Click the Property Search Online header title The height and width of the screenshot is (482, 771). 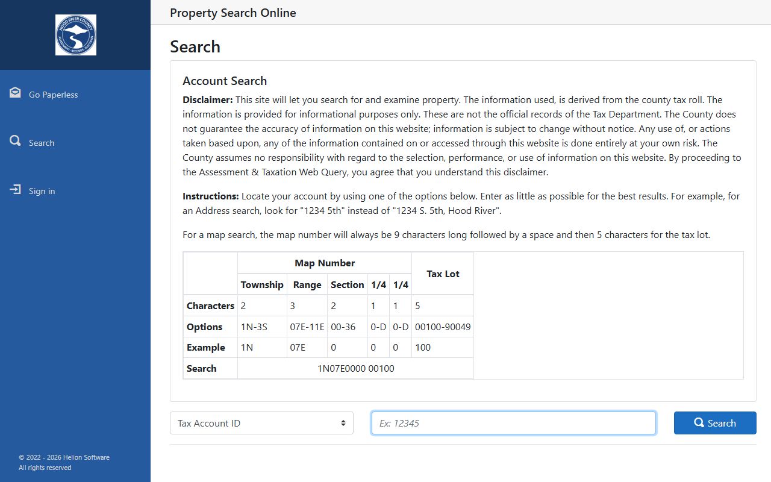(233, 13)
